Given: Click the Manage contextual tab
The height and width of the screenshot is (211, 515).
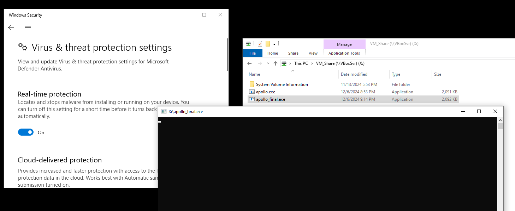Looking at the screenshot, I should point(344,44).
